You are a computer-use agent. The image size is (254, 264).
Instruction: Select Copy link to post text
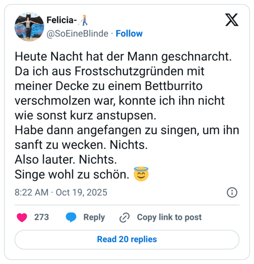click(x=169, y=217)
